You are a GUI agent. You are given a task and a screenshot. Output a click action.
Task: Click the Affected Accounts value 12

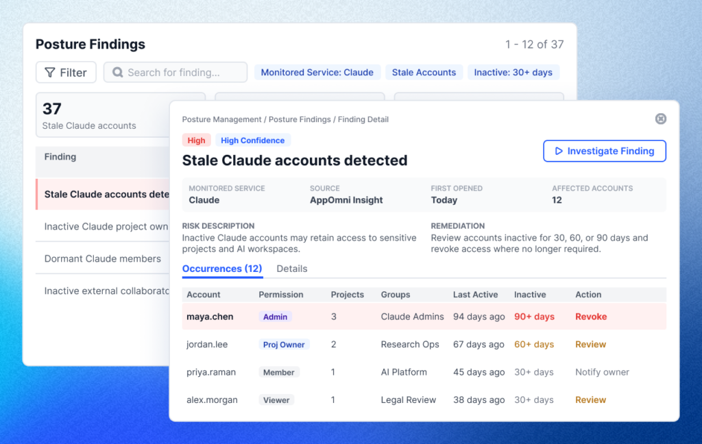click(557, 200)
